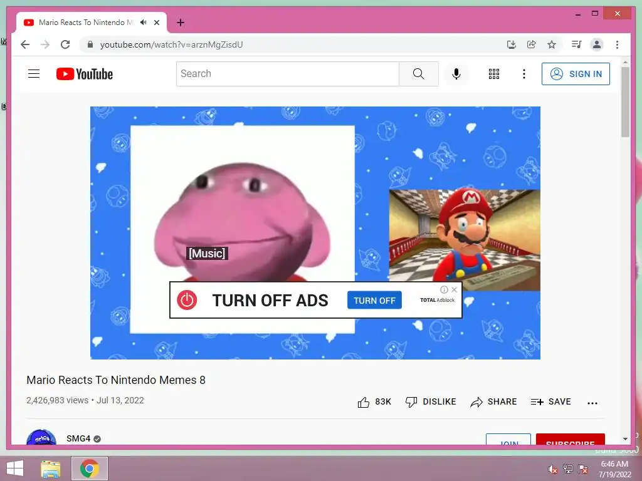Screen dimensions: 642x481
Task: Click the install/download icon in address bar
Action: coord(512,44)
